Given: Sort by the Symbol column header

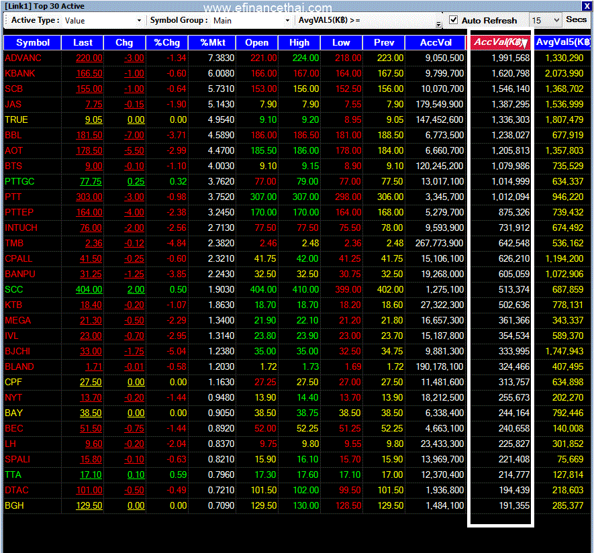Looking at the screenshot, I should point(32,42).
